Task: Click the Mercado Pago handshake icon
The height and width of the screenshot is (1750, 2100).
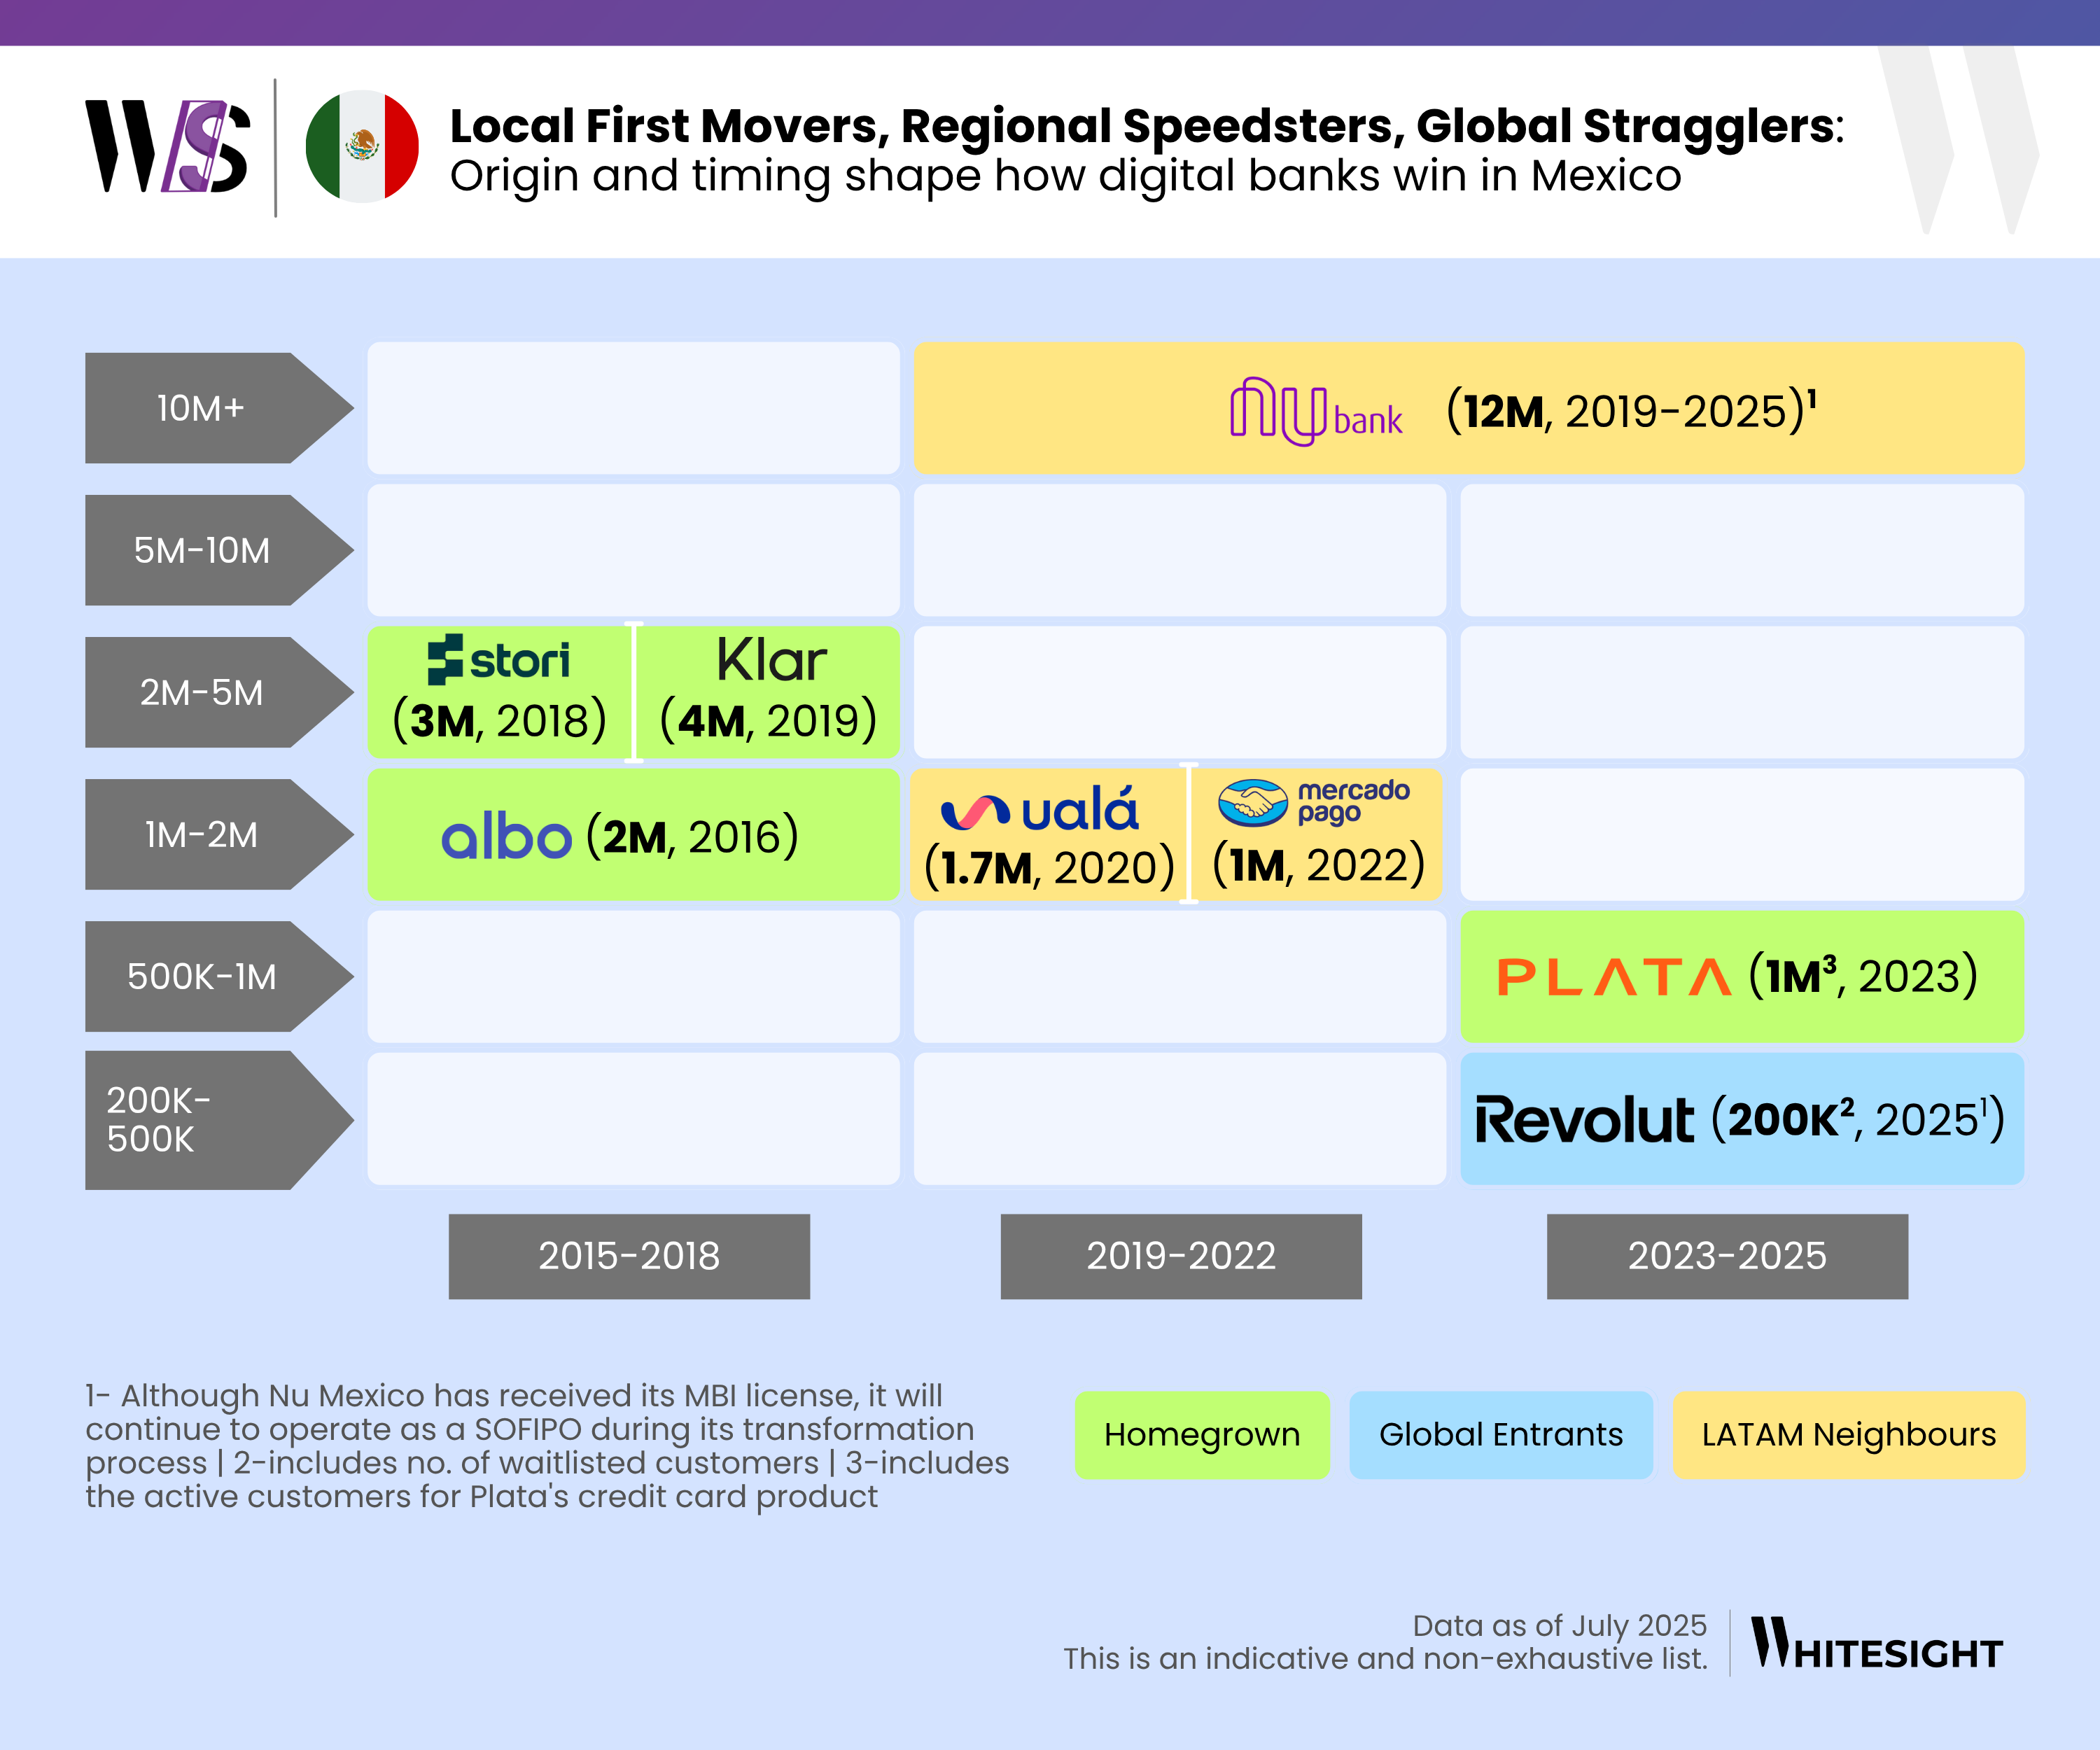Action: click(x=1252, y=802)
